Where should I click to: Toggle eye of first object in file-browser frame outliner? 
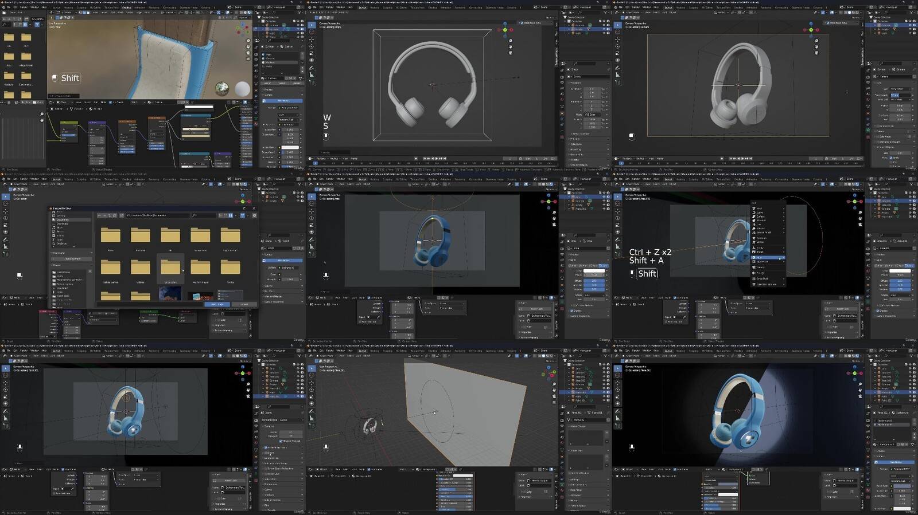(298, 196)
